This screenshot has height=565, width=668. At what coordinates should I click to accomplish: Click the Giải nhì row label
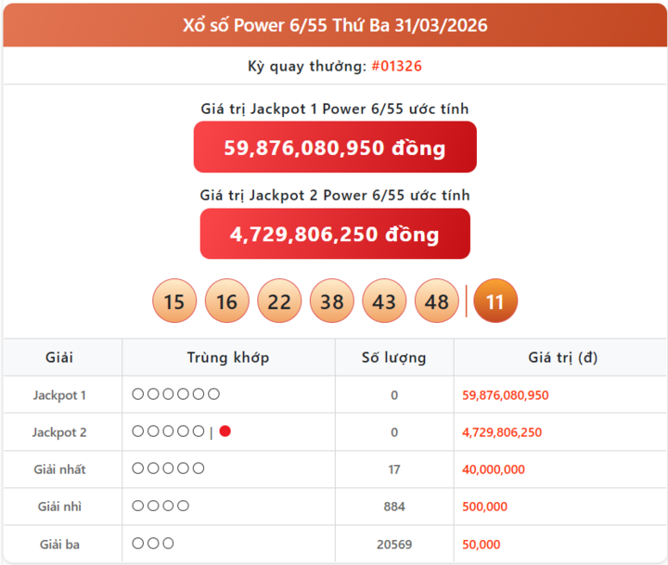[59, 507]
